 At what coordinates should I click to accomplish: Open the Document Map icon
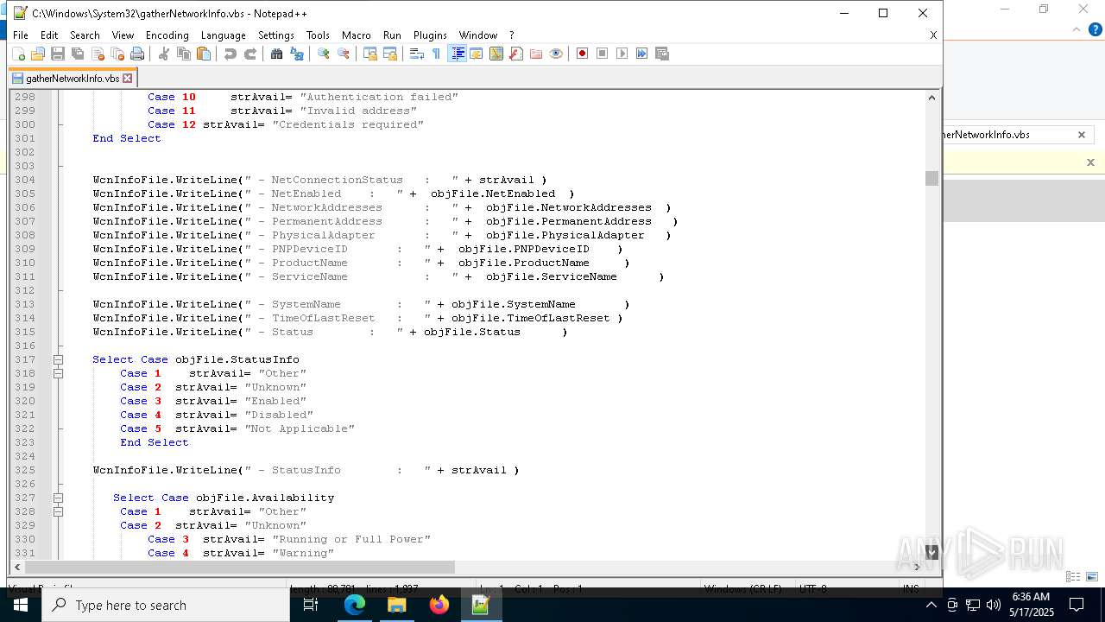click(x=496, y=54)
